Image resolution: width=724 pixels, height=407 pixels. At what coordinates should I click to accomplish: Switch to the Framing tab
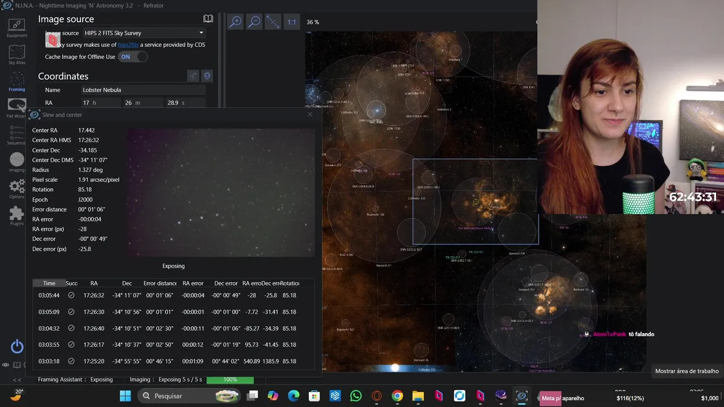click(x=16, y=81)
